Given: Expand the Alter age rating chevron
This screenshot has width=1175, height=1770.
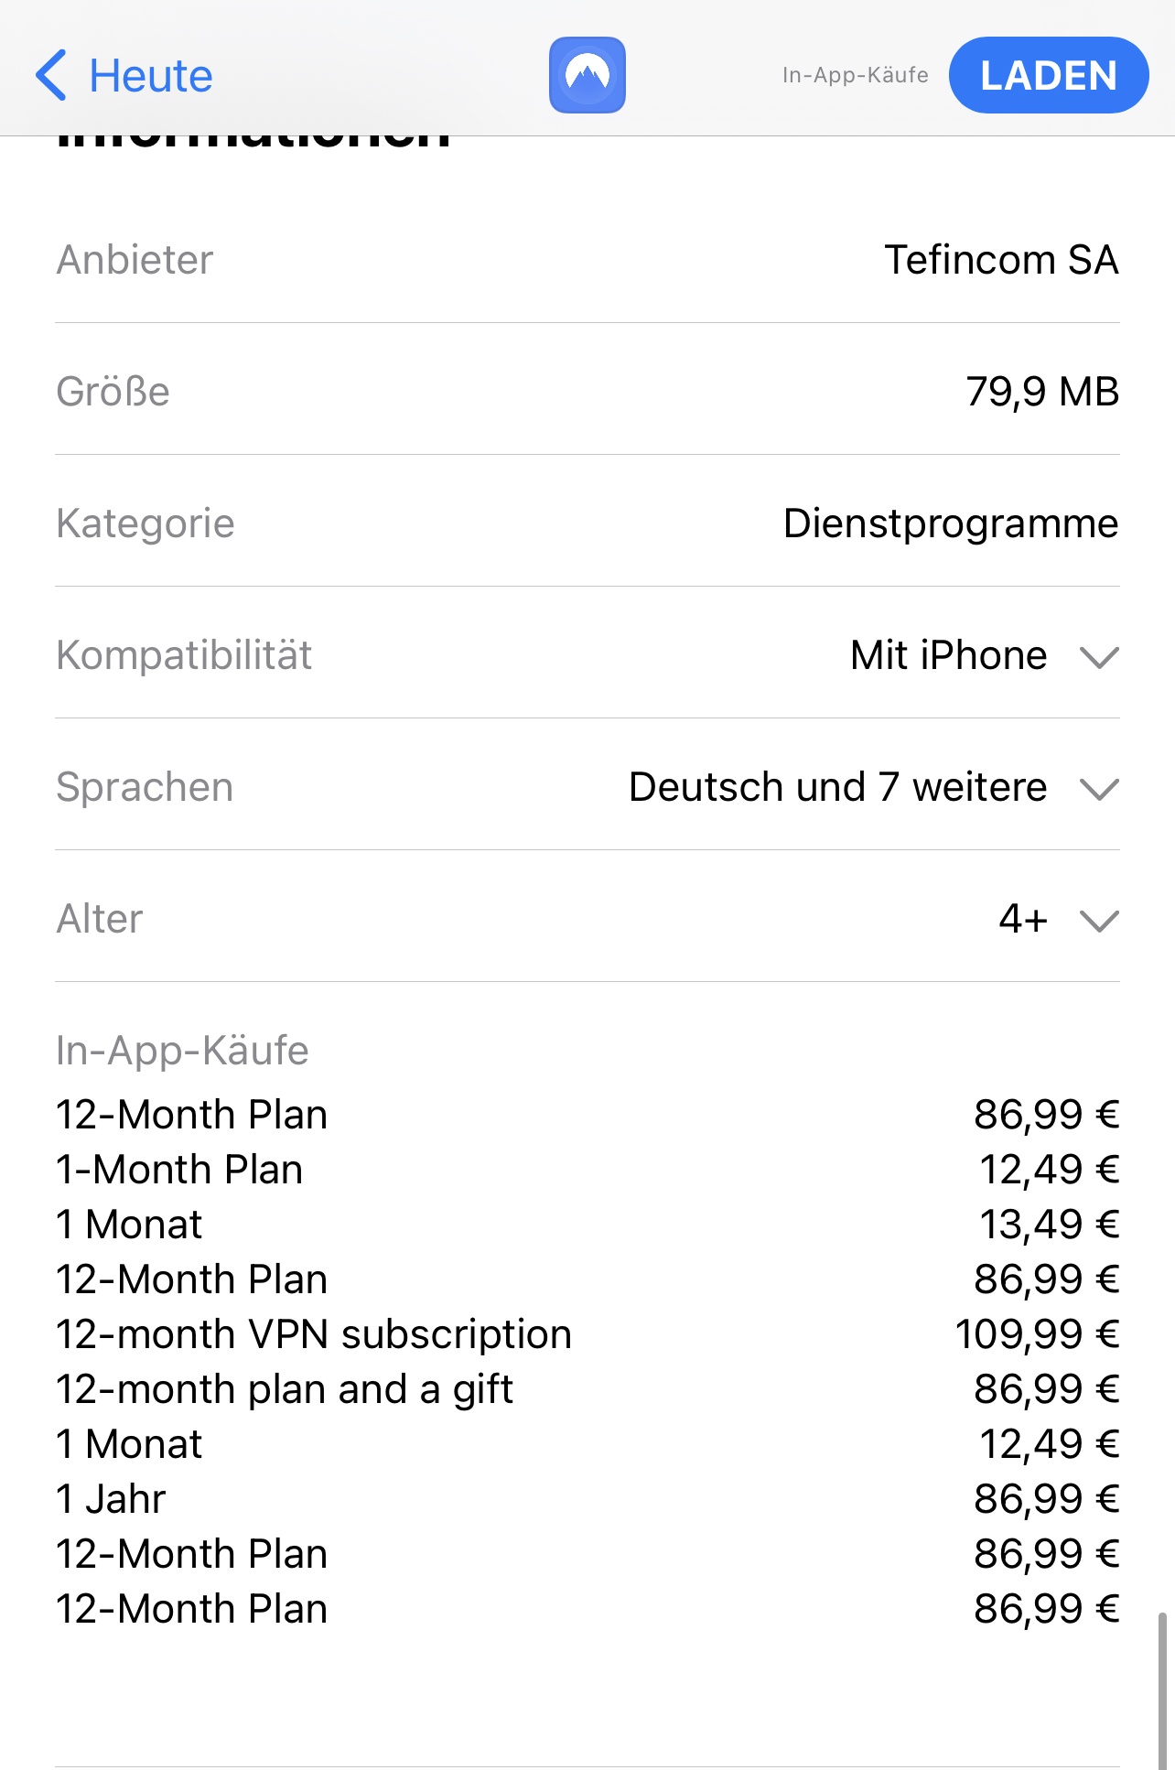Looking at the screenshot, I should (1099, 920).
